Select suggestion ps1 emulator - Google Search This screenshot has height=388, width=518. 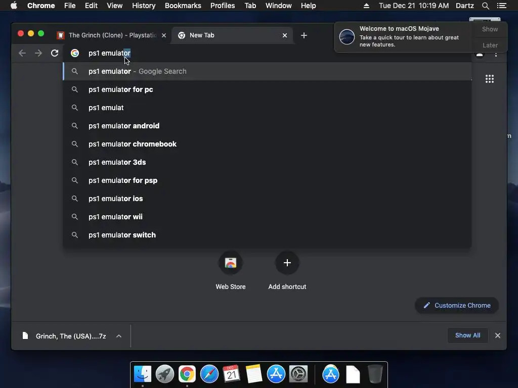tap(267, 71)
